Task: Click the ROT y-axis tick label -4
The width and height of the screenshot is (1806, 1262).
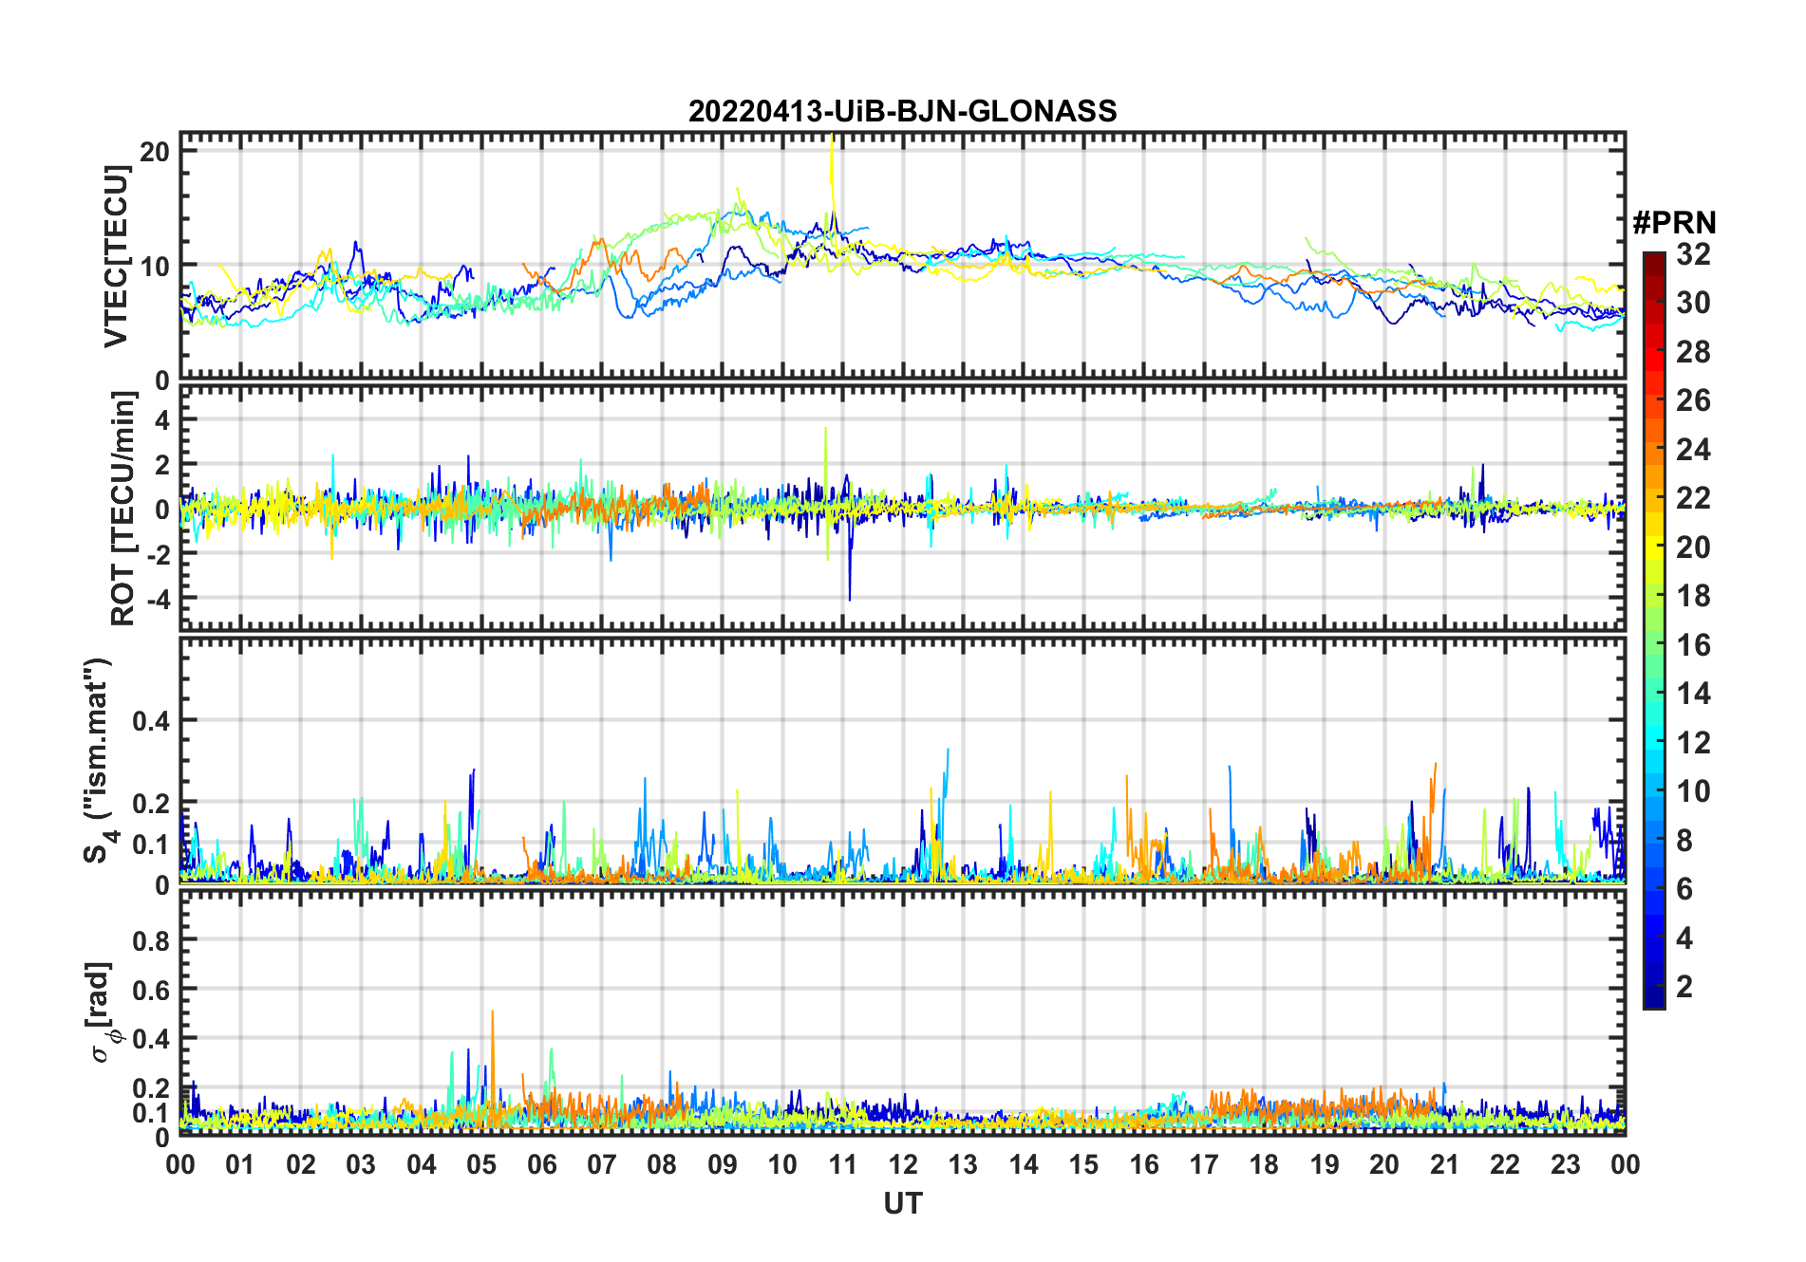Action: [159, 600]
